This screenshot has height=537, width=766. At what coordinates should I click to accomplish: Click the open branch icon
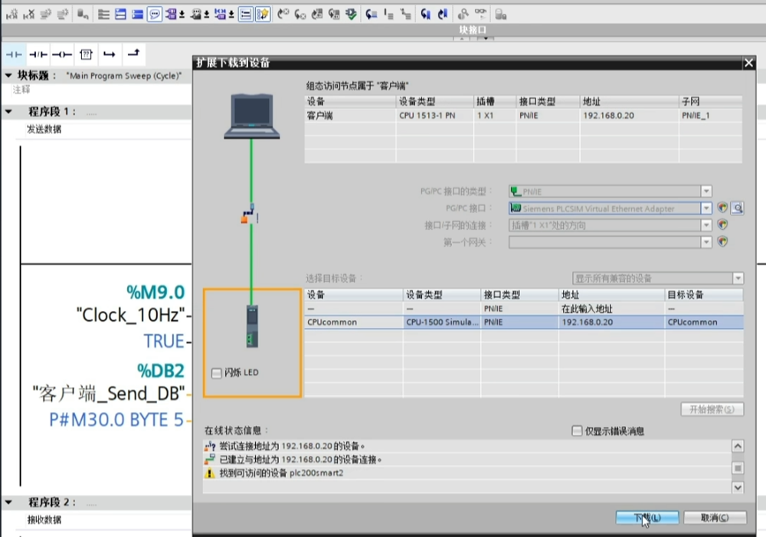click(x=110, y=54)
